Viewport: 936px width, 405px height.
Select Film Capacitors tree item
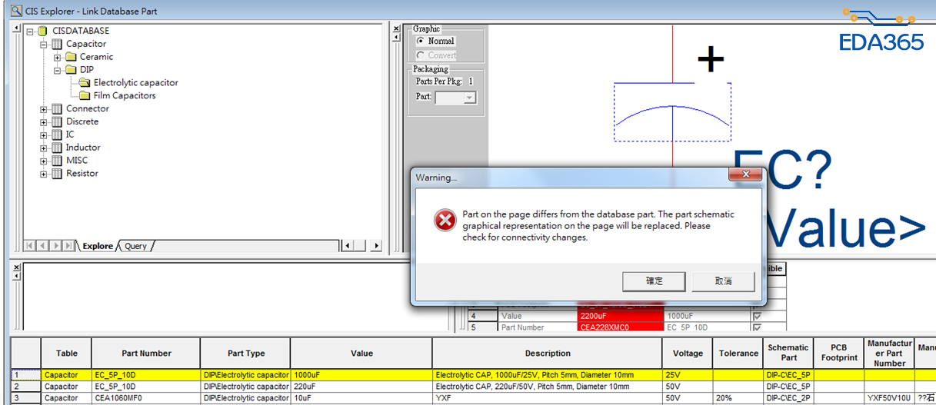point(125,95)
